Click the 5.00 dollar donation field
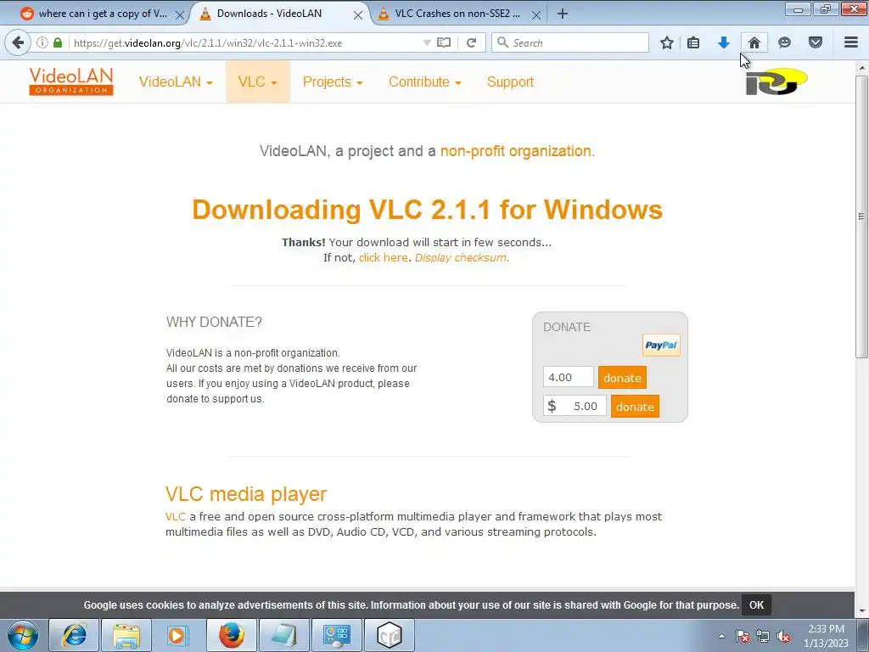 (575, 407)
